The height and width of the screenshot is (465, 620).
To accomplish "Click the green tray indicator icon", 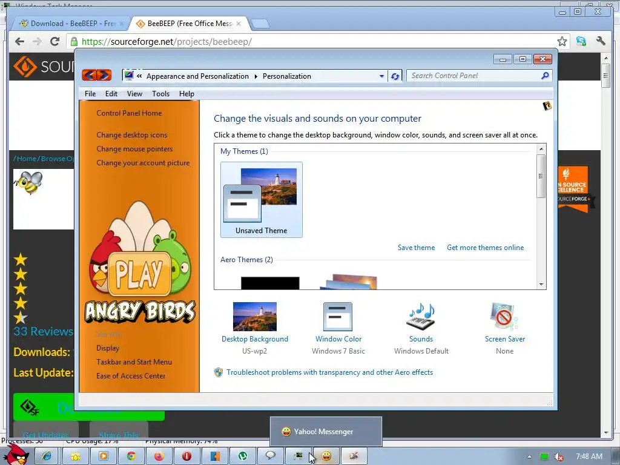I will [544, 457].
